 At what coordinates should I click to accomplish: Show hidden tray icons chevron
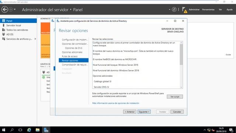point(205,130)
